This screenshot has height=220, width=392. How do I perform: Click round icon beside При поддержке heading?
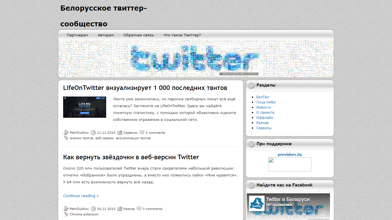tap(251, 144)
